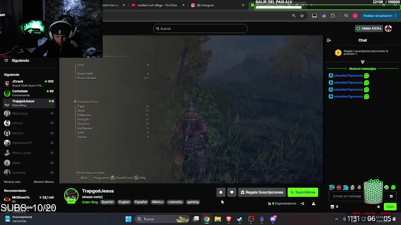The image size is (401, 225).
Task: Click the gift shop icon below chat input
Action: (x=332, y=207)
